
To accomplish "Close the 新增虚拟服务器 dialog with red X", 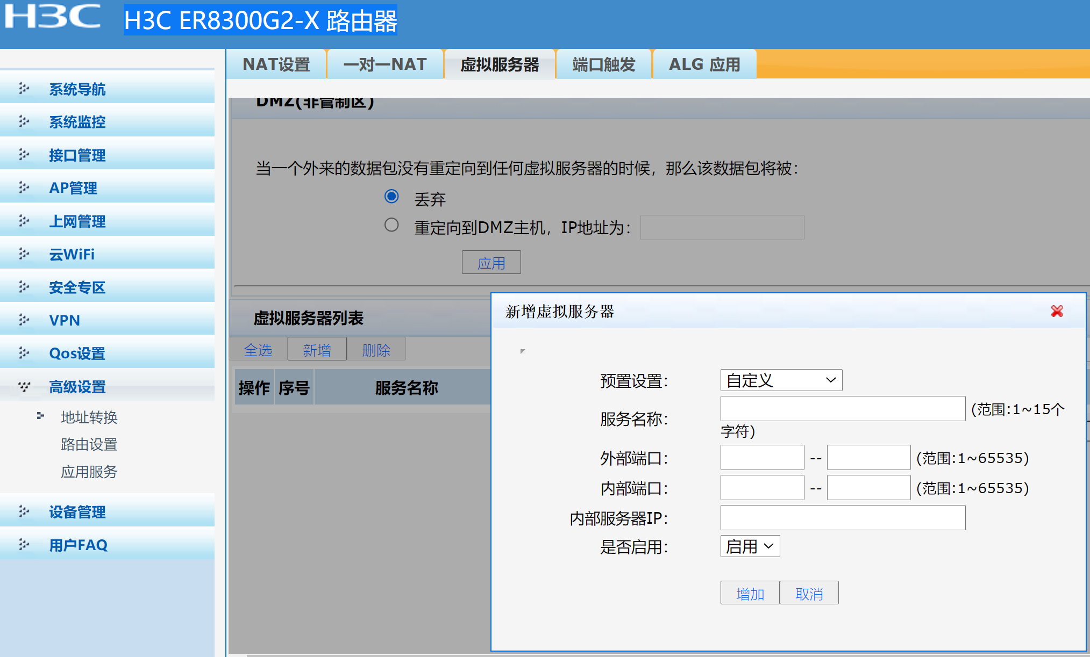I will 1057,311.
